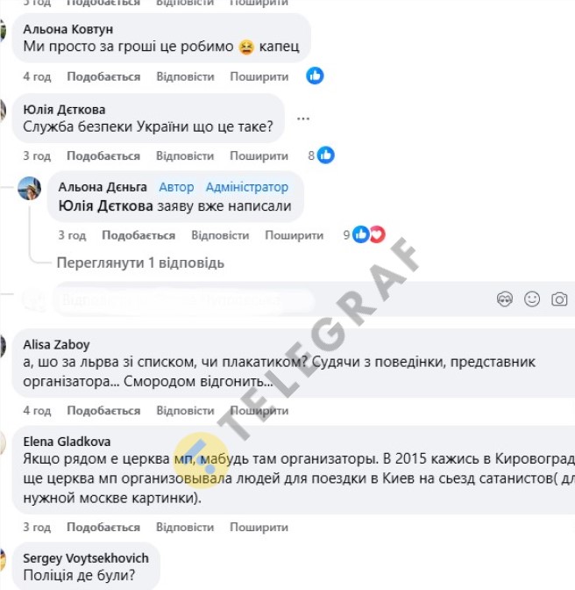Viewport: 575px width, 590px height.
Task: Share Alisa Zaboy's comment via Поширити
Action: [x=259, y=411]
